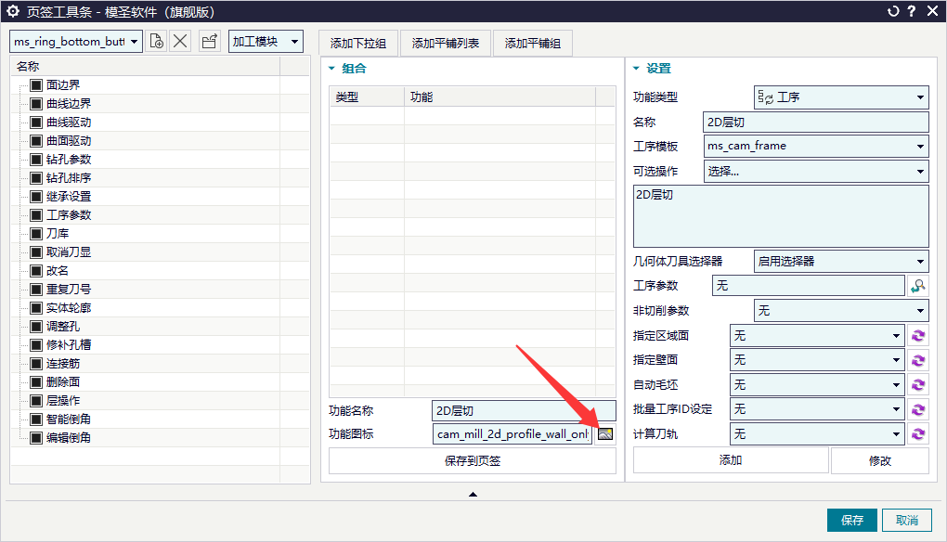Collapse panel using bottom up-arrow
947x542 pixels.
click(x=473, y=495)
